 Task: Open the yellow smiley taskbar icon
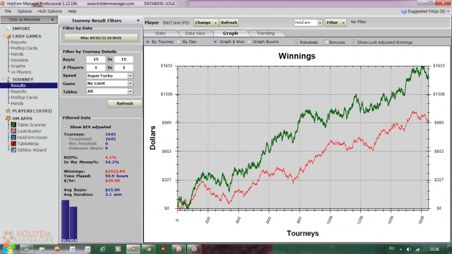pos(57,249)
